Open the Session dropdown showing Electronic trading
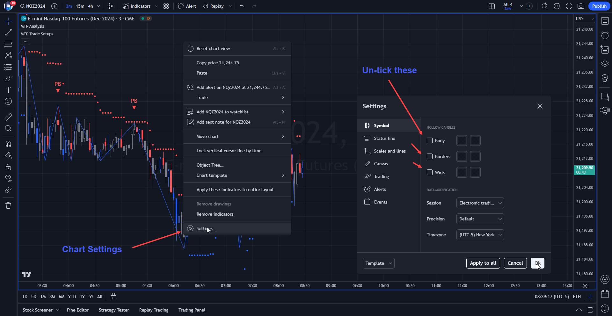This screenshot has height=316, width=612. pyautogui.click(x=480, y=203)
